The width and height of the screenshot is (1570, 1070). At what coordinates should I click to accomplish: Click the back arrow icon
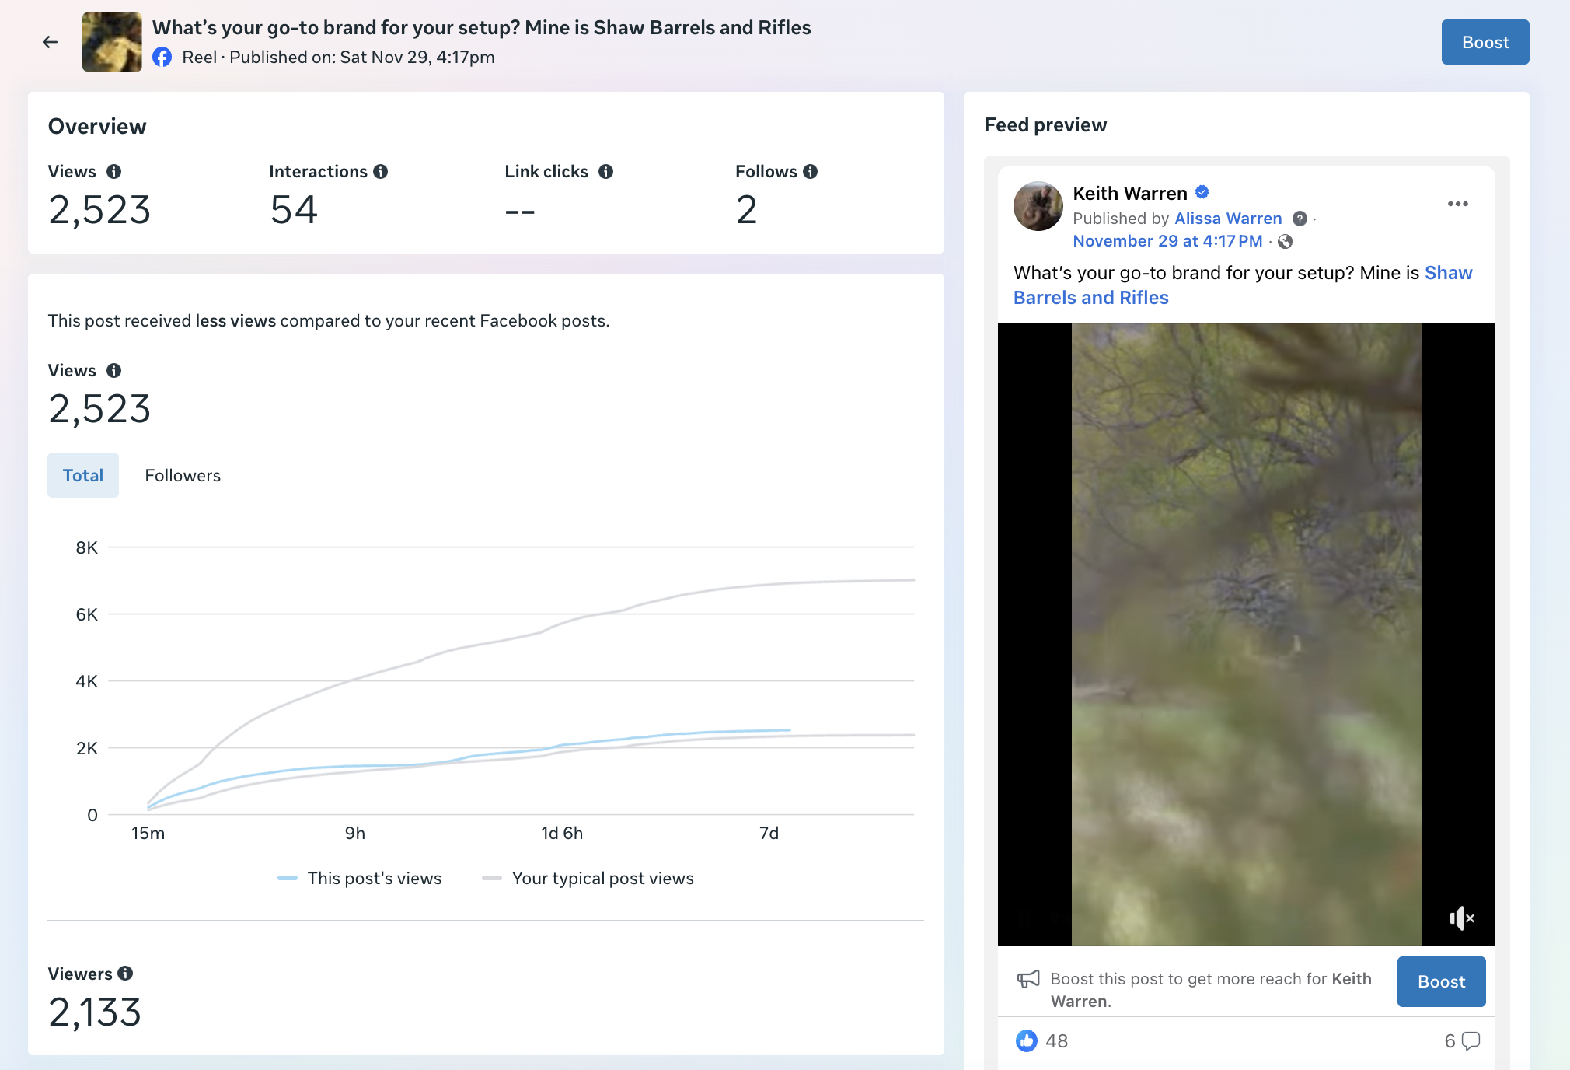51,42
